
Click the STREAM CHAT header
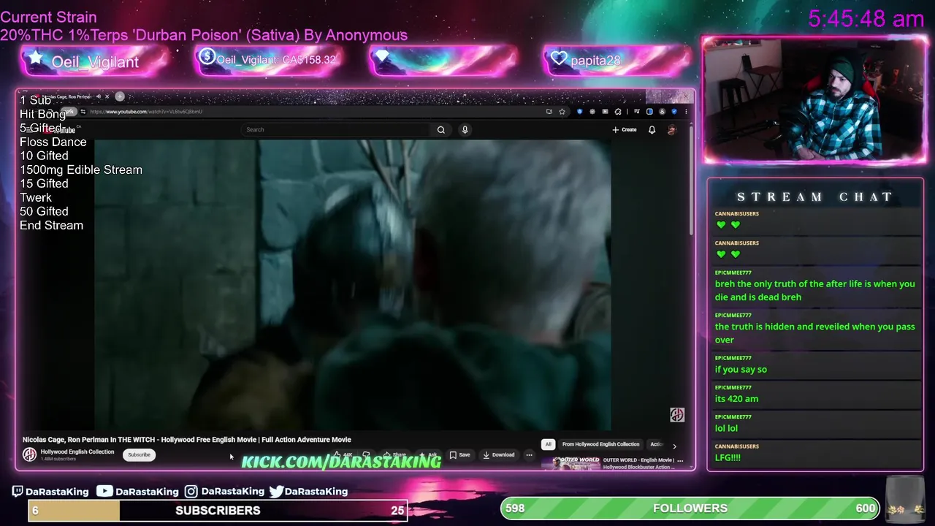(x=814, y=197)
